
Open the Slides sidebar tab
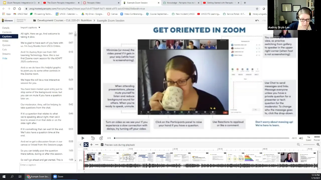[5, 41]
